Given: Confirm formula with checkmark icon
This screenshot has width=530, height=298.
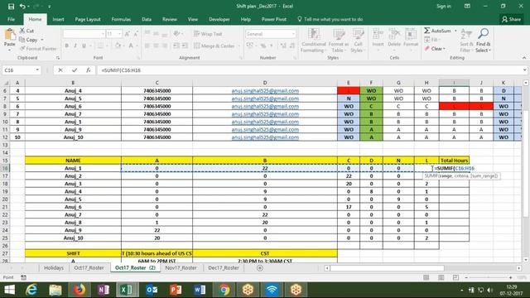Looking at the screenshot, I should pos(75,70).
